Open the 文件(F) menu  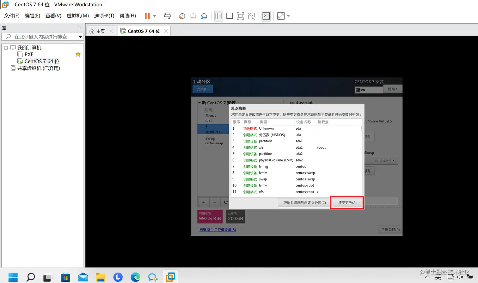tap(12, 16)
